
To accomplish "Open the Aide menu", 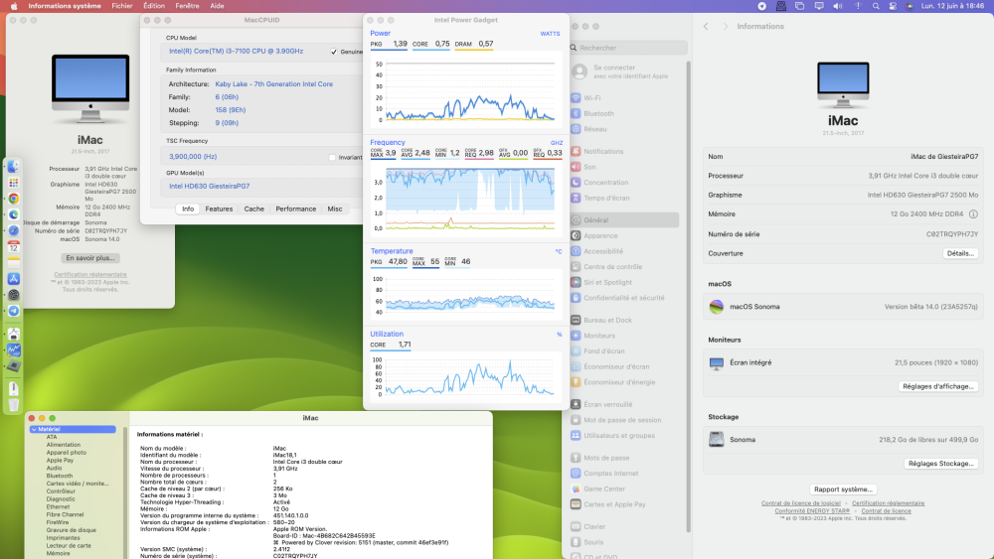I will 217,6.
